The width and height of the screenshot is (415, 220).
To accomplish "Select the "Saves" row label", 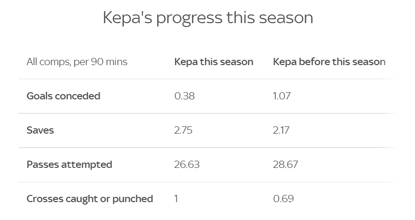I will pos(40,130).
